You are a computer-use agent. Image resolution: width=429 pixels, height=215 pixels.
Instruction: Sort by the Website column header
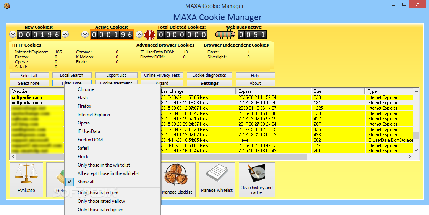tap(37, 91)
